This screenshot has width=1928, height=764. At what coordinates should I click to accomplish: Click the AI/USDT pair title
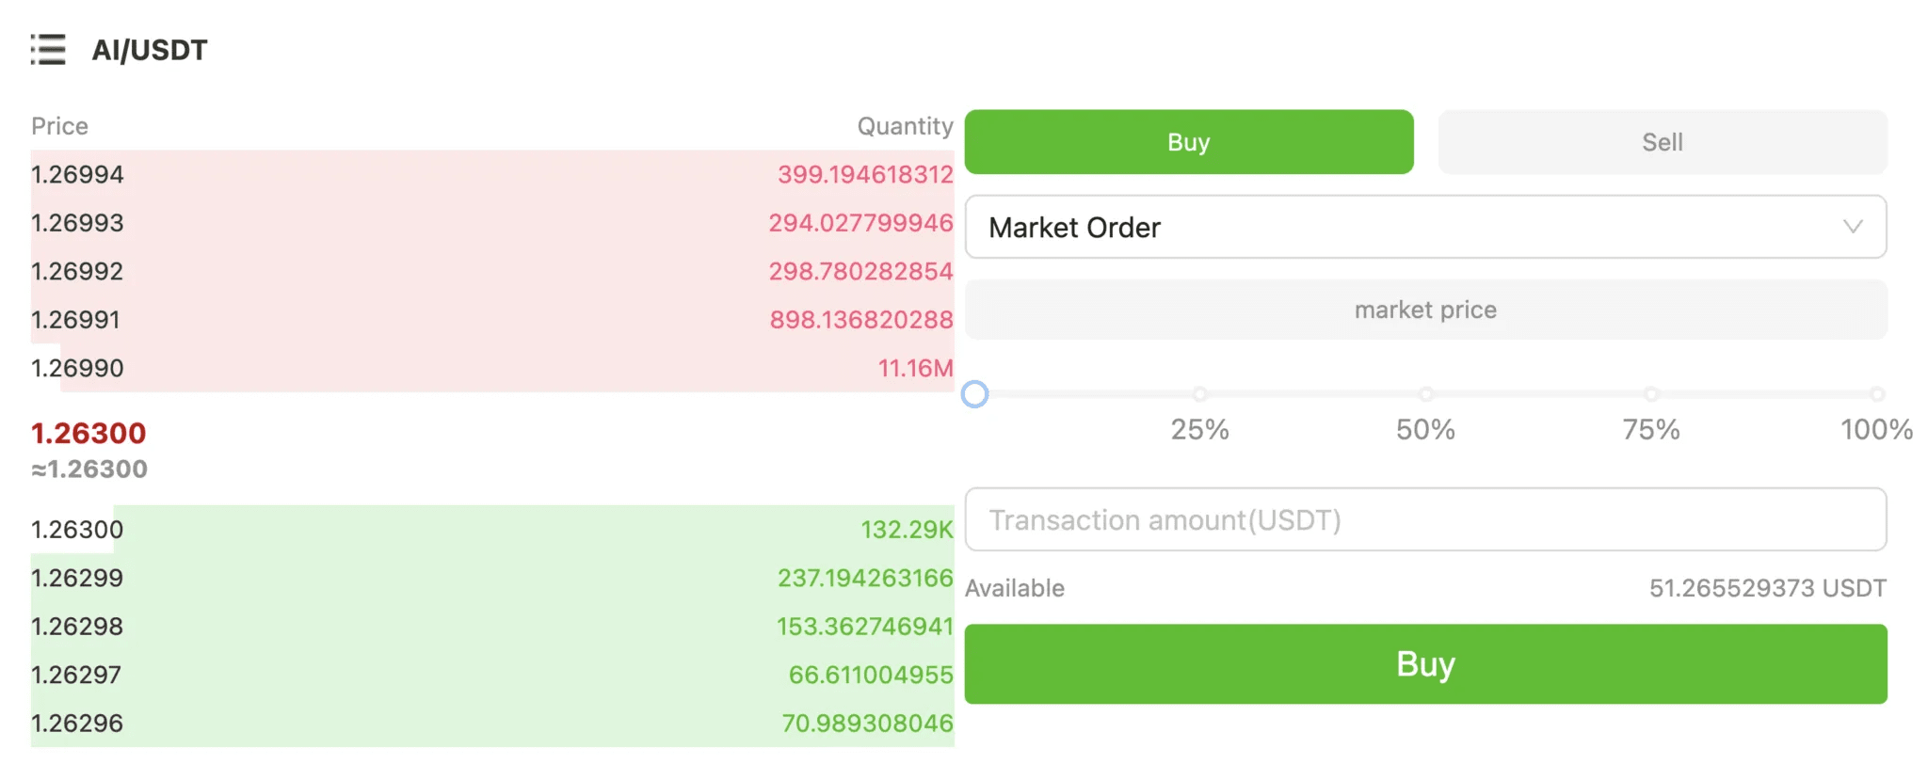click(150, 50)
